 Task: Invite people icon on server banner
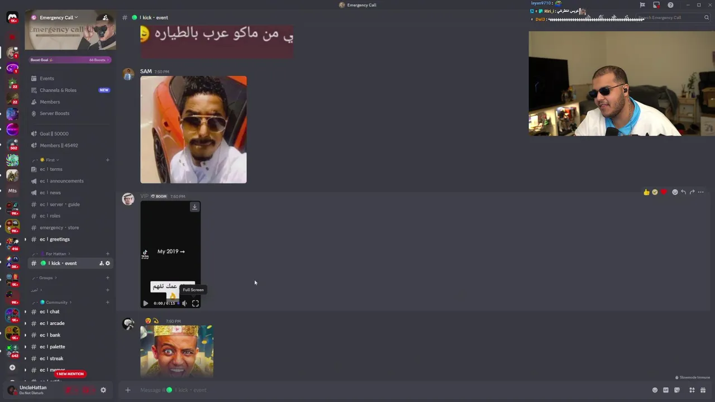click(105, 17)
